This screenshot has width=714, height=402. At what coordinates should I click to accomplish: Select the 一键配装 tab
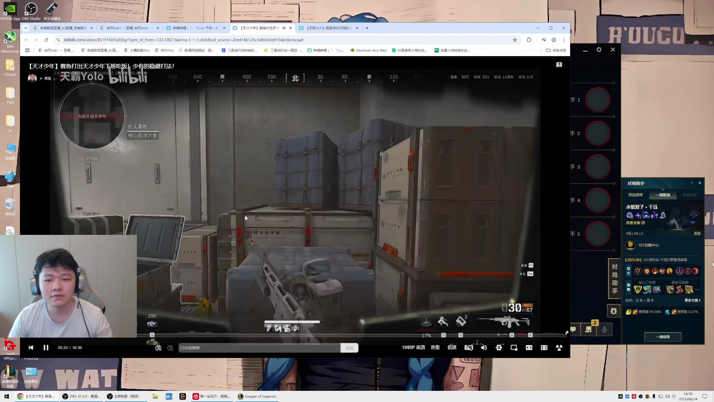coord(663,195)
